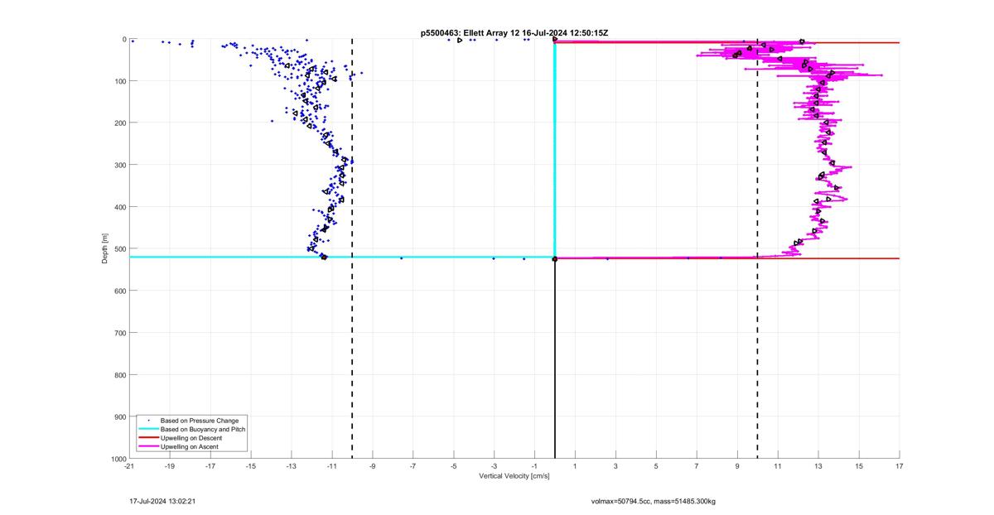The height and width of the screenshot is (515, 994).
Task: Click depth axis tick label '100'
Action: click(120, 81)
